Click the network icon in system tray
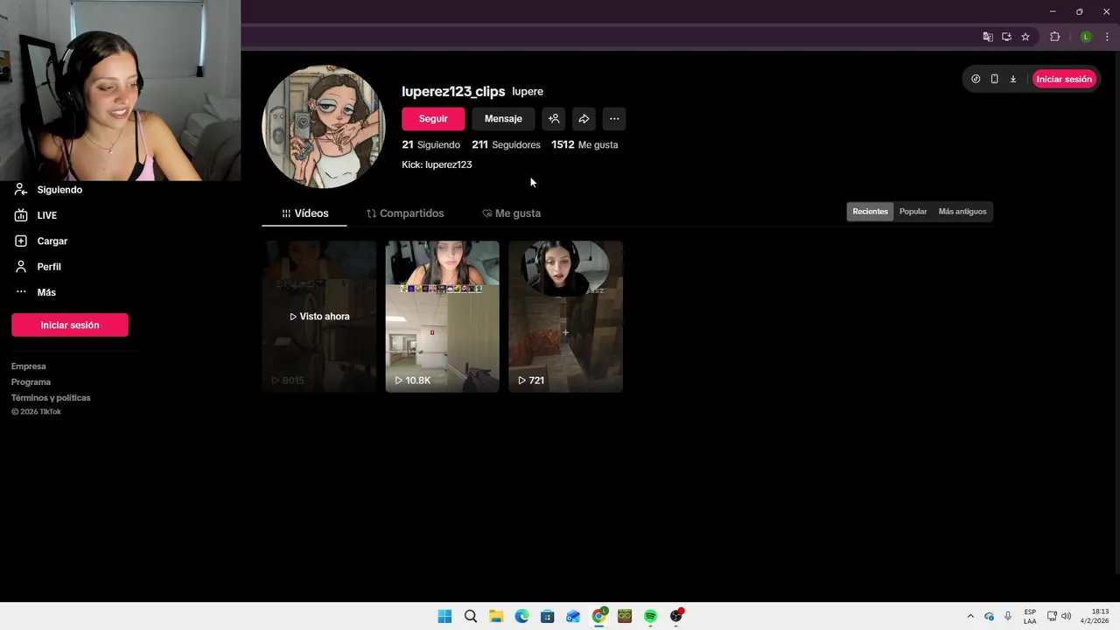Screen dimensions: 1120x630 click(1053, 617)
